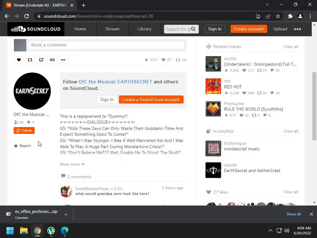The width and height of the screenshot is (317, 238).
Task: Click Chrome's back arrow
Action: tap(7, 16)
